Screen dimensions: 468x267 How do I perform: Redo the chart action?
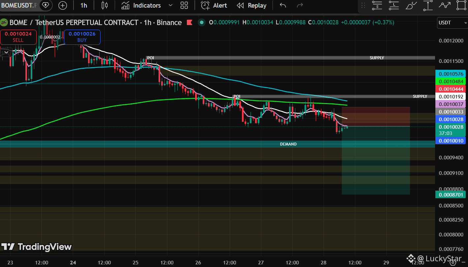300,5
